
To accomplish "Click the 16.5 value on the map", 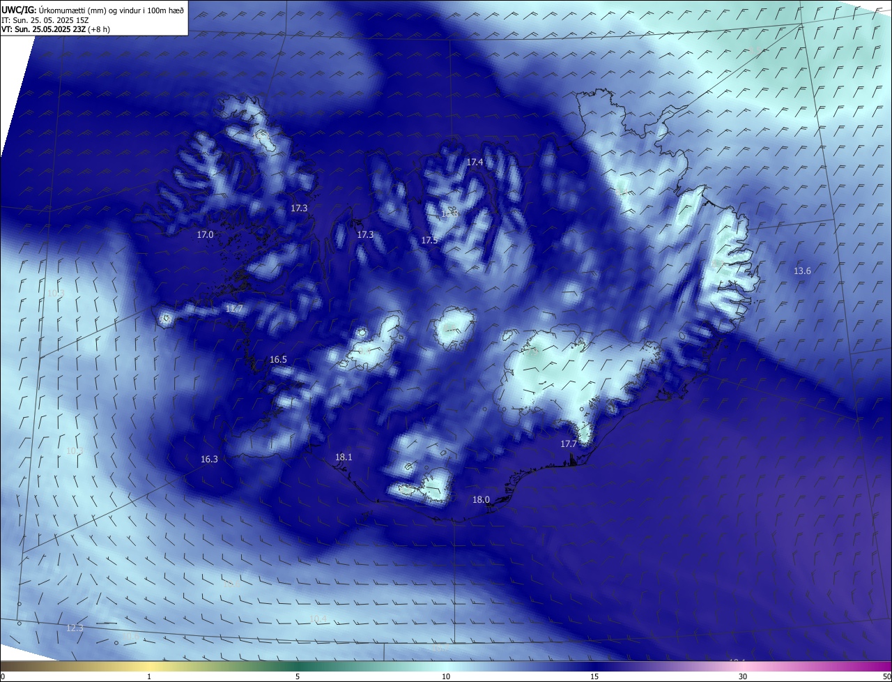I will 278,360.
